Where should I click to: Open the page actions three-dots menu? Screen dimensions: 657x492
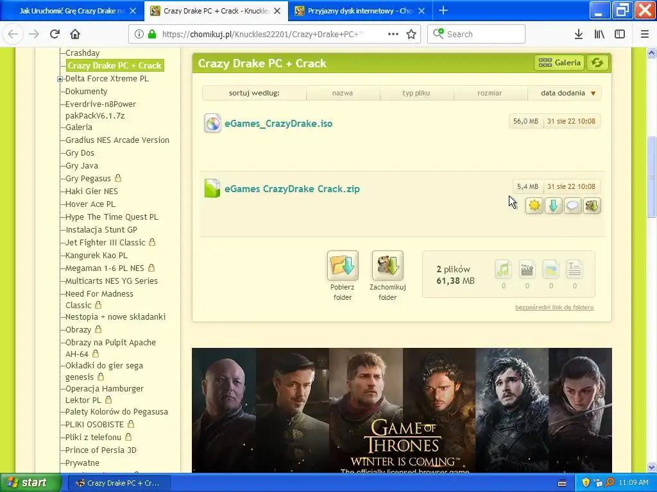(x=393, y=34)
